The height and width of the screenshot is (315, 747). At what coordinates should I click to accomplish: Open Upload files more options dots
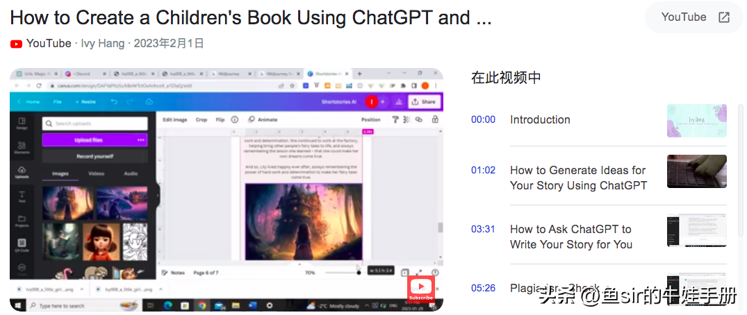coord(141,140)
